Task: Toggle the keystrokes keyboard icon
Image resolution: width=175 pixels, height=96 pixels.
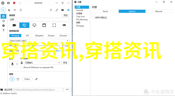Action: tap(15, 10)
